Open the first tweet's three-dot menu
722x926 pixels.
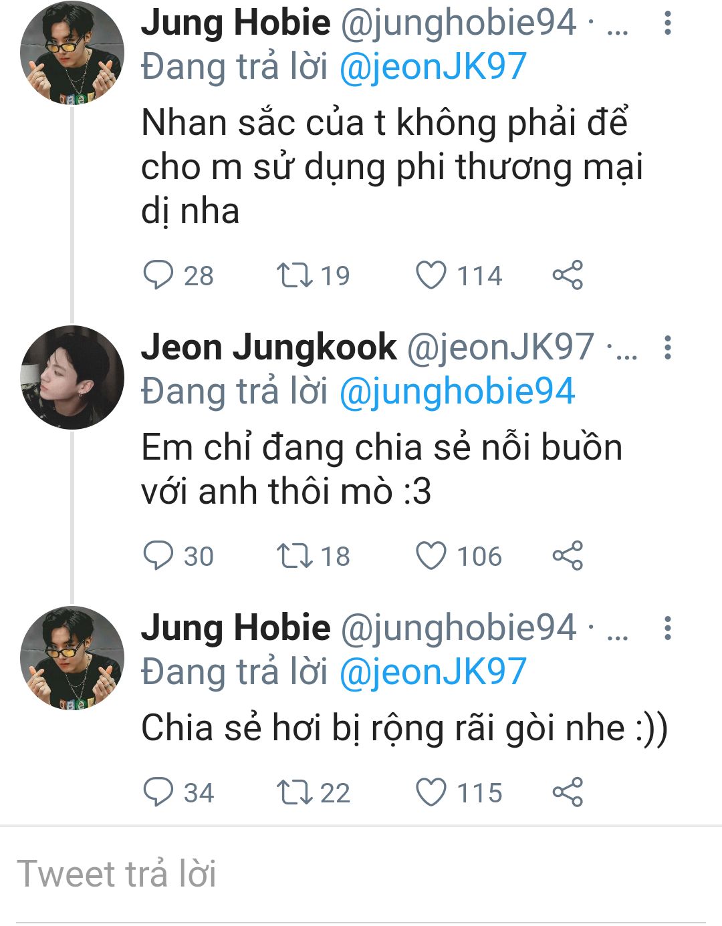(x=667, y=23)
